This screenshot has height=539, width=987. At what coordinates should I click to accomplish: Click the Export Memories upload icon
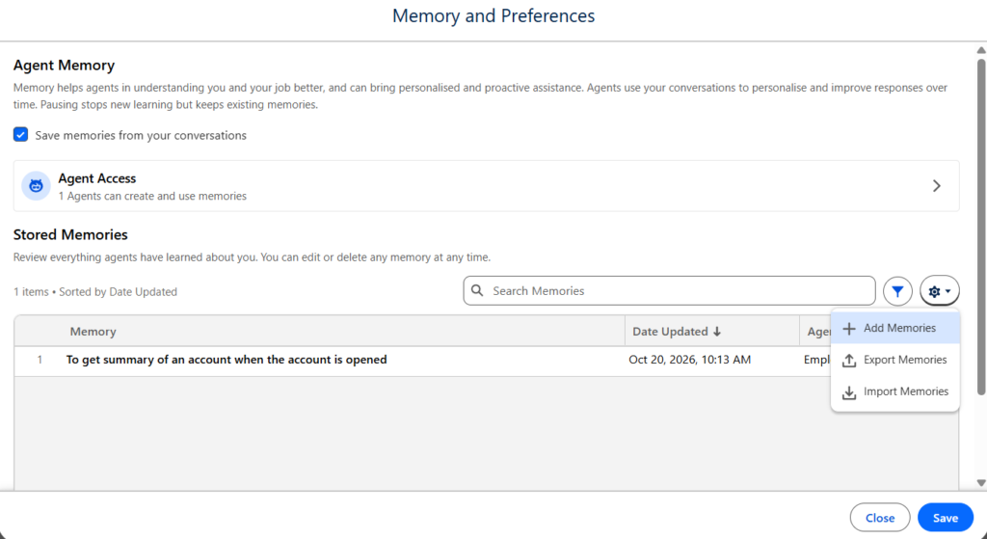(x=849, y=361)
